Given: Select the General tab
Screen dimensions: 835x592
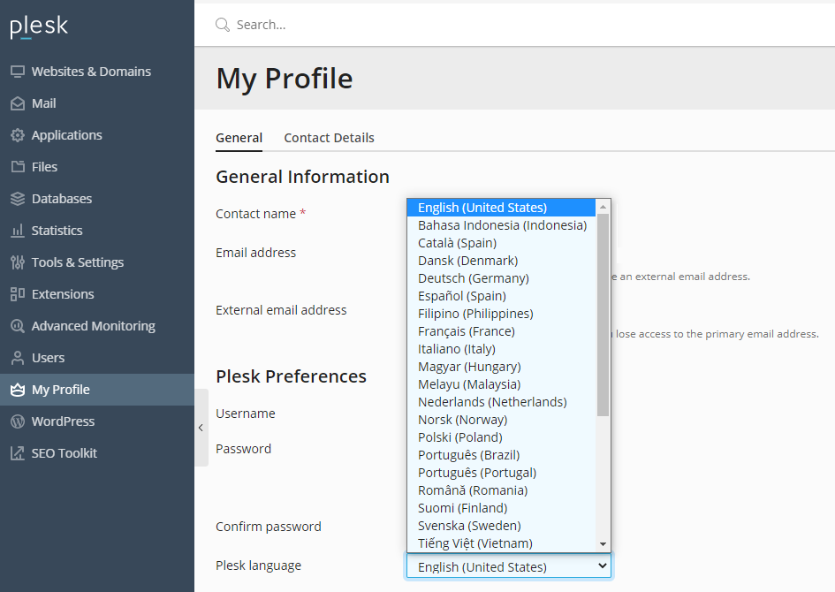Looking at the screenshot, I should 239,138.
